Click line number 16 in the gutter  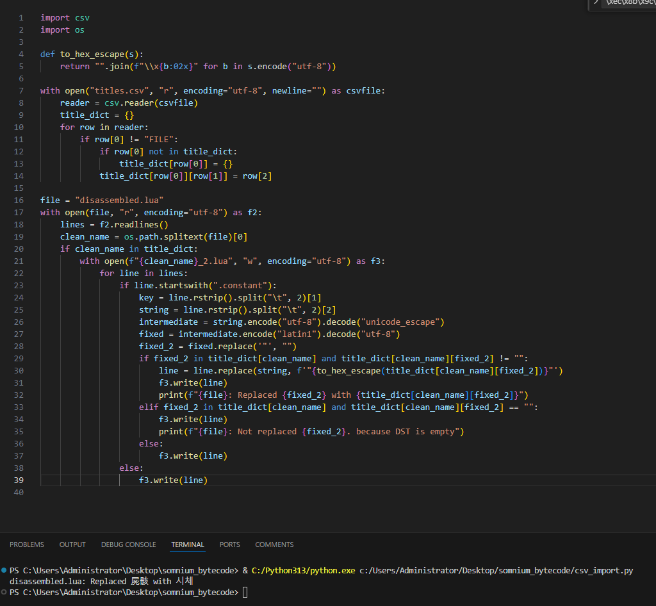[19, 201]
